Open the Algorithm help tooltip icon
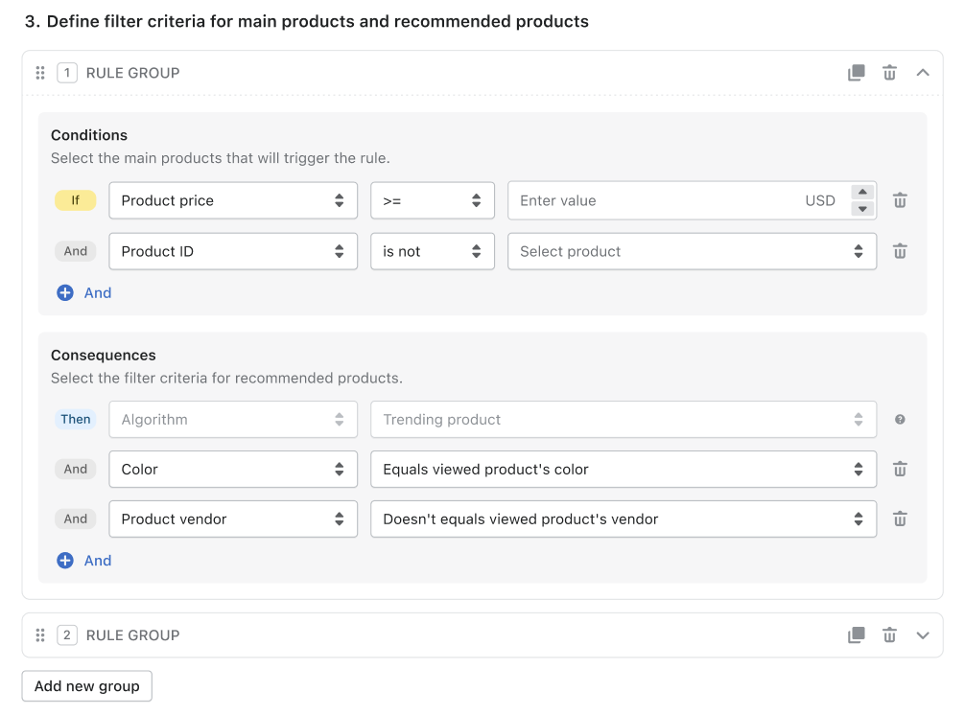Viewport: 965px width, 715px height. click(900, 419)
